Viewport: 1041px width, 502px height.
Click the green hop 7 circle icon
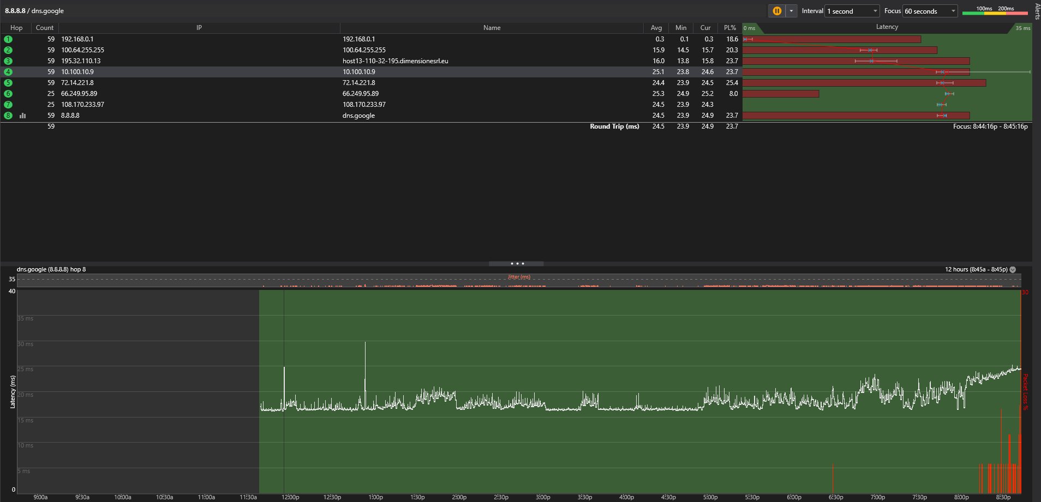[8, 105]
